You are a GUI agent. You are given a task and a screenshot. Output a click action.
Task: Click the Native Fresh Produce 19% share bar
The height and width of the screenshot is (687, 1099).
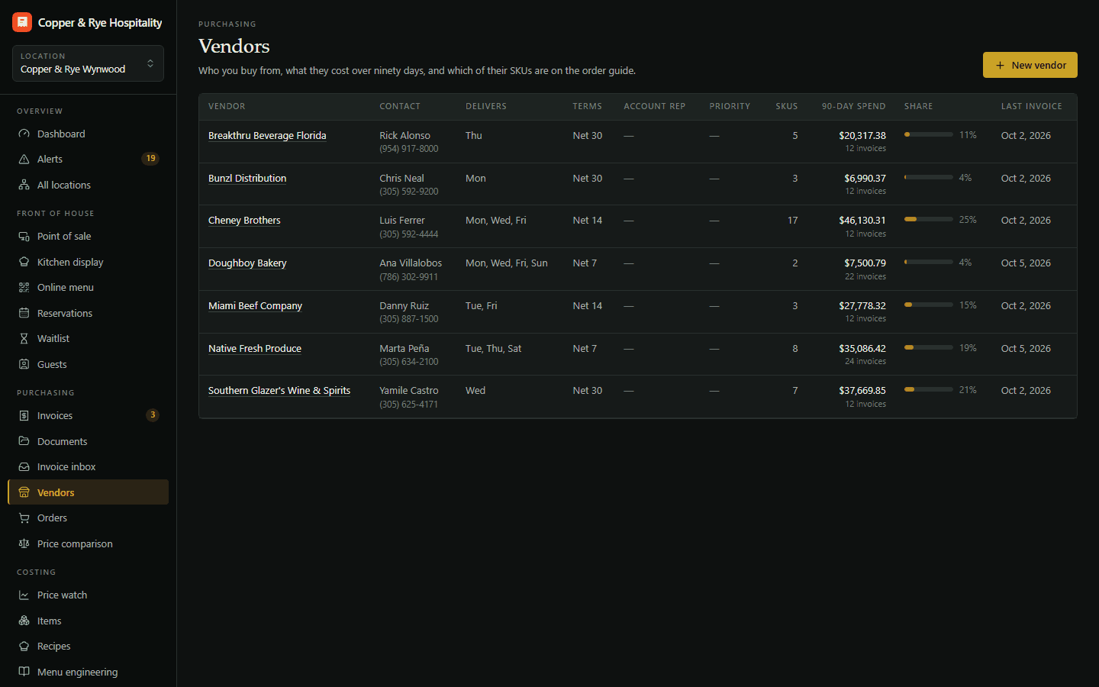pos(929,347)
